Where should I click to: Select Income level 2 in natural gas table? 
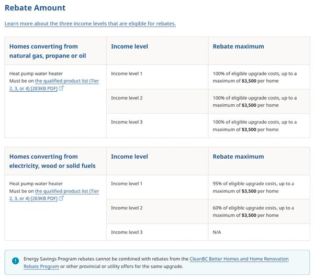[x=127, y=98]
